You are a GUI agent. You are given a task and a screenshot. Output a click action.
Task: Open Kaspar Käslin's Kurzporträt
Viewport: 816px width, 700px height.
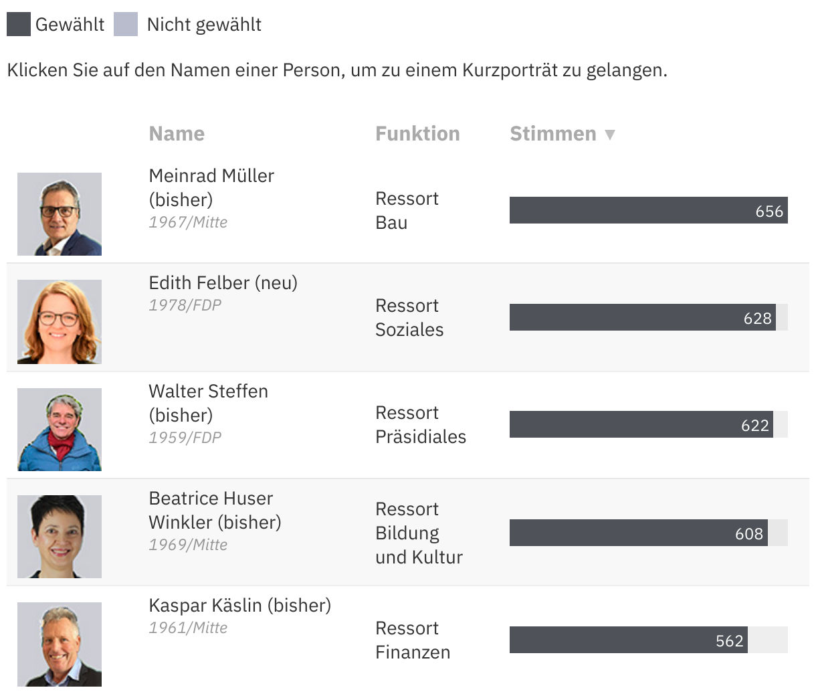pyautogui.click(x=239, y=604)
